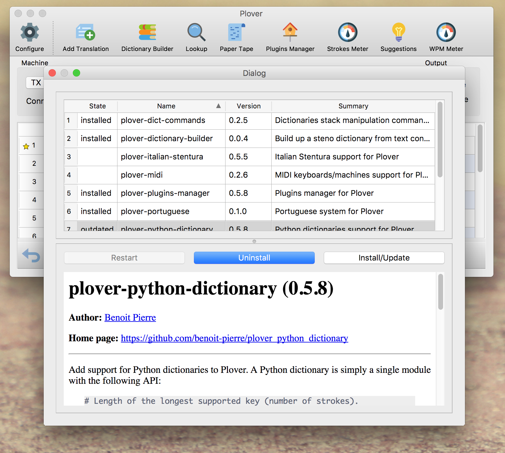This screenshot has height=453, width=505.
Task: Click the Italian Stentura support summary
Action: coord(353,157)
